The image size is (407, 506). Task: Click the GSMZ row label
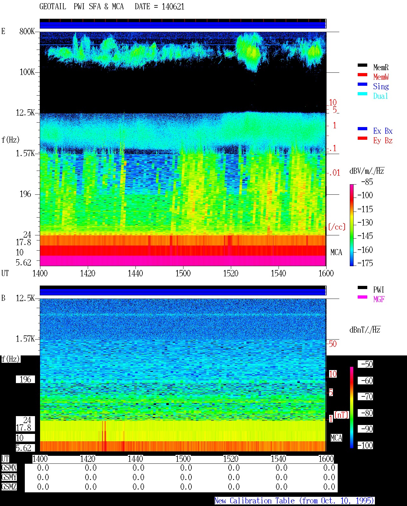(x=9, y=487)
